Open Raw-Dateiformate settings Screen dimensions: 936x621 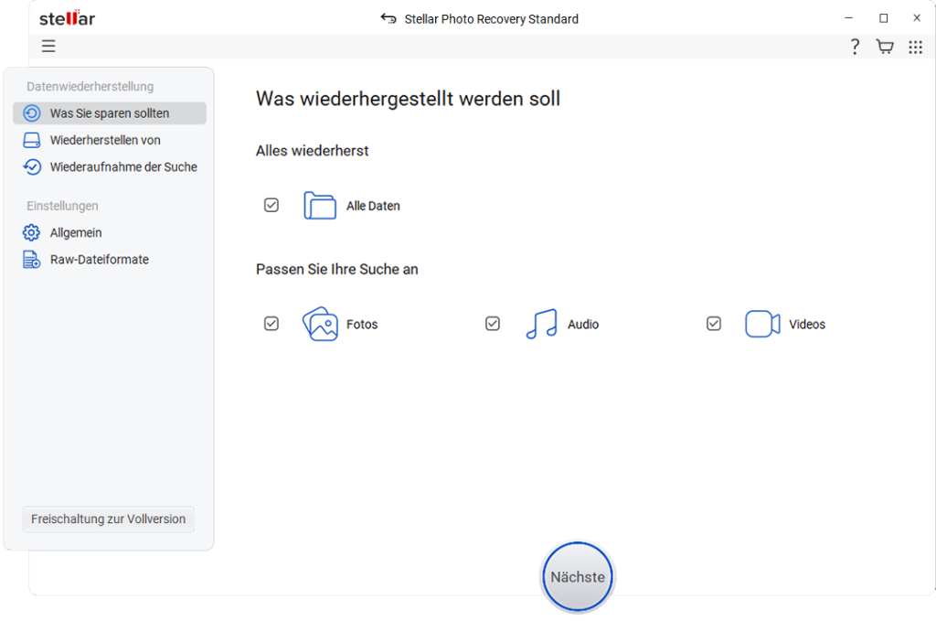pyautogui.click(x=99, y=260)
